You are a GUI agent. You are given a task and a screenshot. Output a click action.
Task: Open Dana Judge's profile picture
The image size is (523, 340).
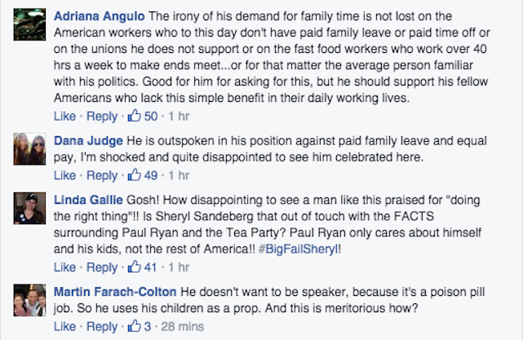pos(29,149)
